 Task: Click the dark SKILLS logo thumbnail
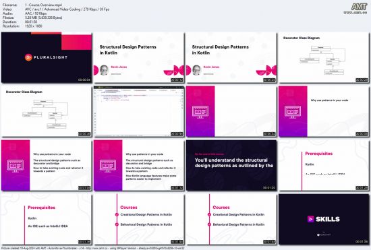324,219
